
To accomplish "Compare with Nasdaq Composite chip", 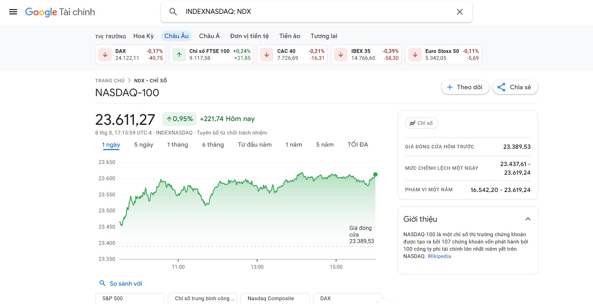I will (x=275, y=298).
